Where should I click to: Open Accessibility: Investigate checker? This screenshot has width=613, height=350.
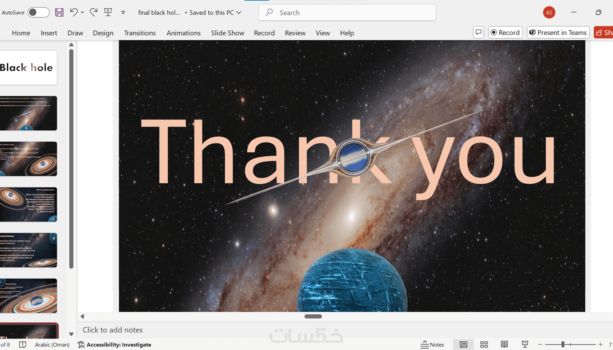114,345
